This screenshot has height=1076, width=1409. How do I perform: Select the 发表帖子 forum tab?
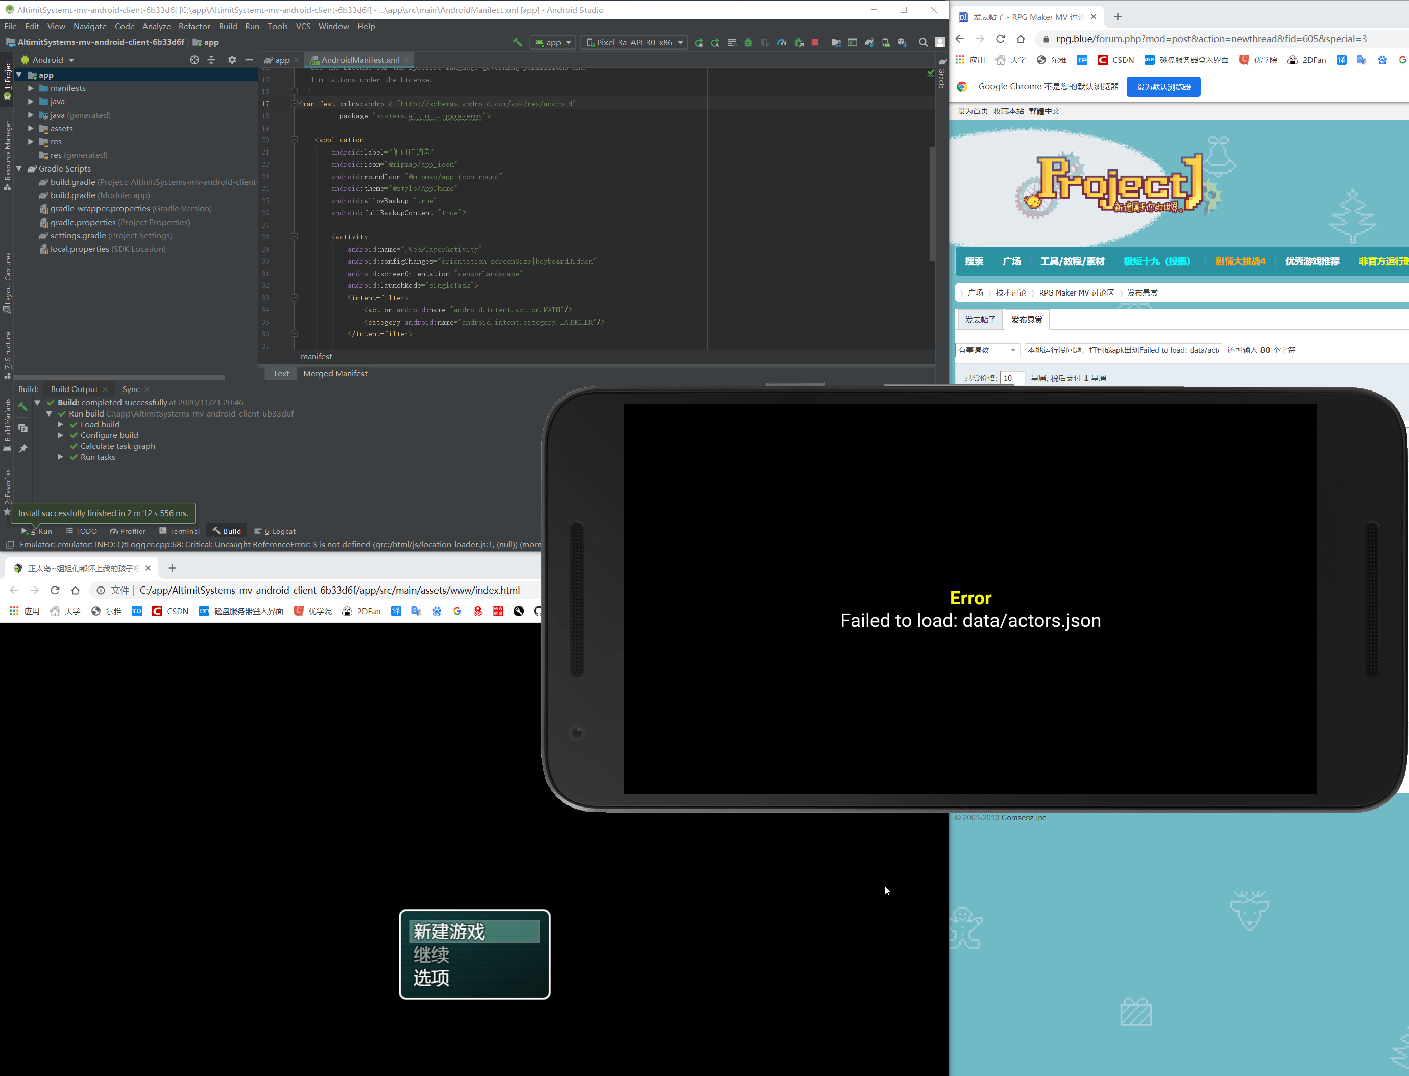(980, 320)
